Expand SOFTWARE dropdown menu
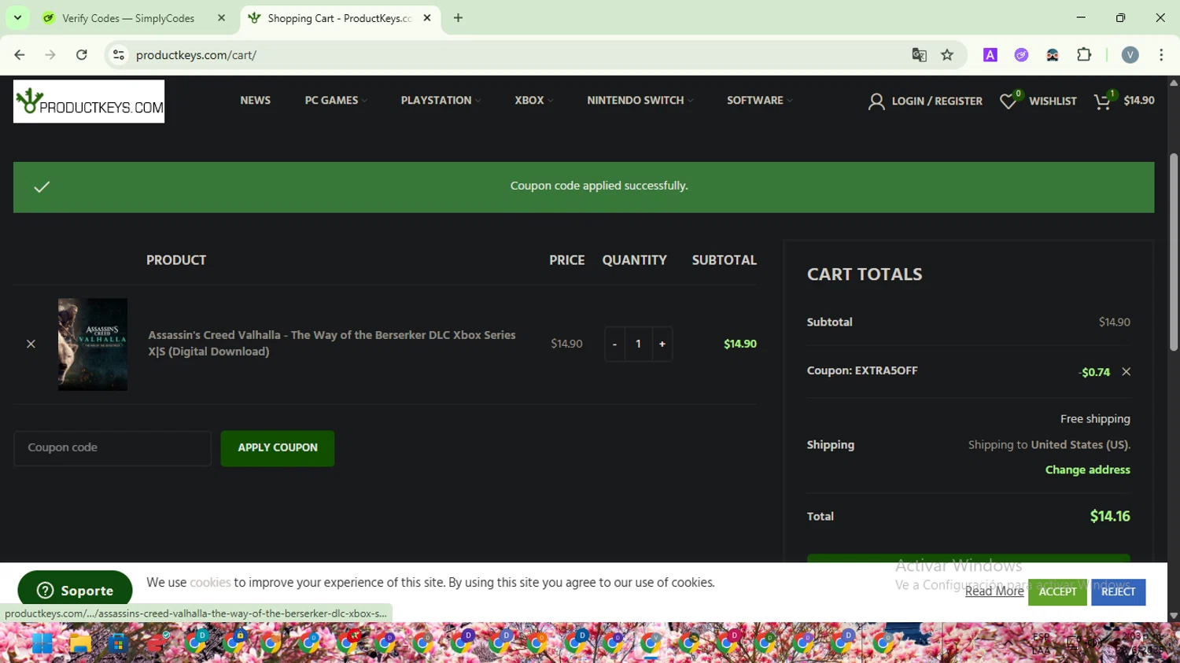This screenshot has height=663, width=1180. coord(759,101)
